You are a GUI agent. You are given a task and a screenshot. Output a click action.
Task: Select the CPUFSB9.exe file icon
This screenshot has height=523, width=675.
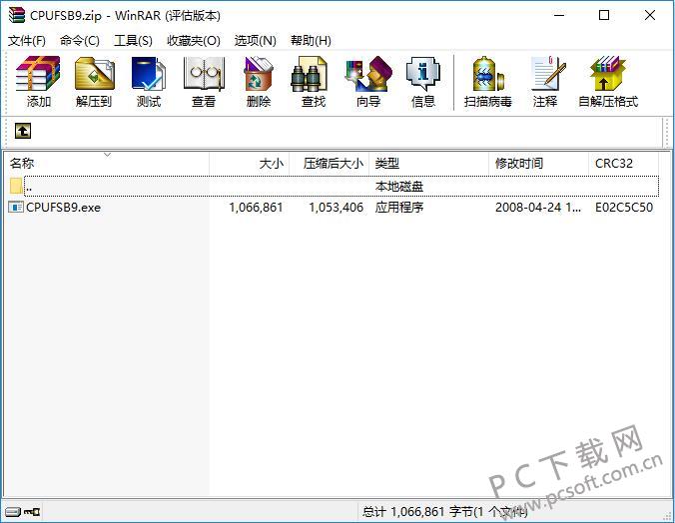point(16,207)
